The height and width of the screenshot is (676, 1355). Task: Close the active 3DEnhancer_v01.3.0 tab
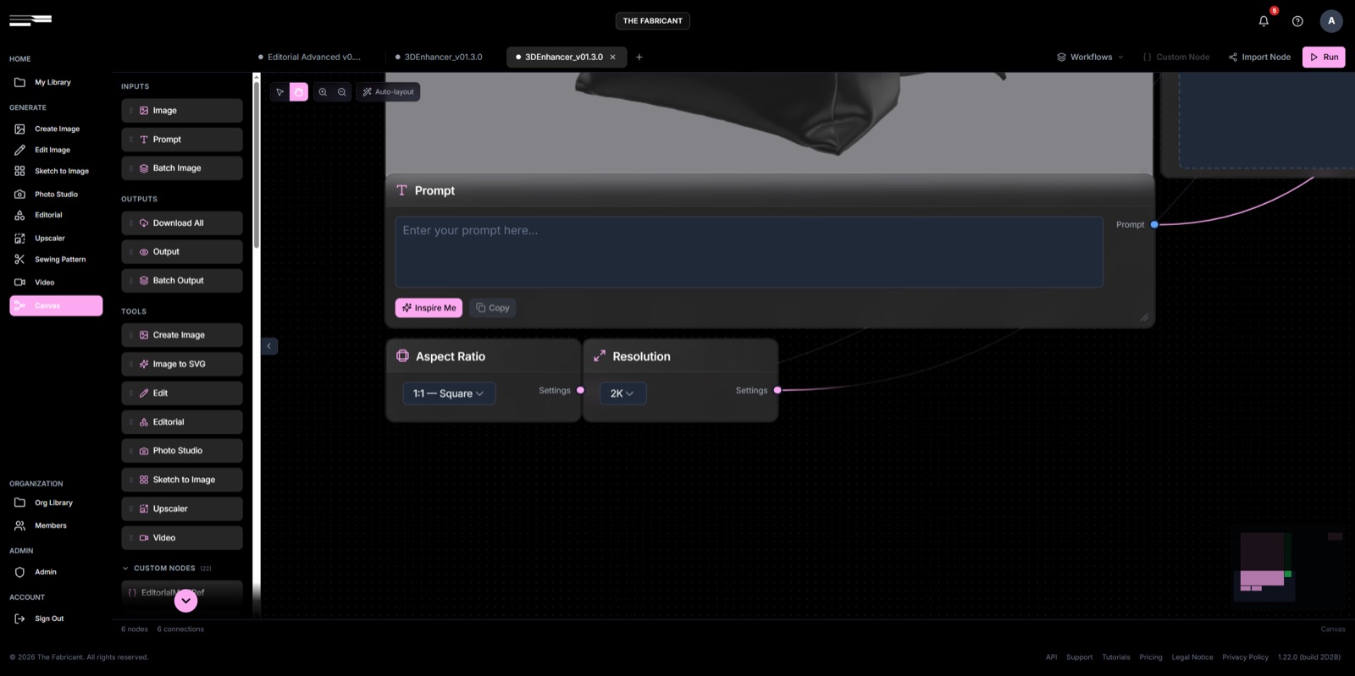pyautogui.click(x=613, y=58)
